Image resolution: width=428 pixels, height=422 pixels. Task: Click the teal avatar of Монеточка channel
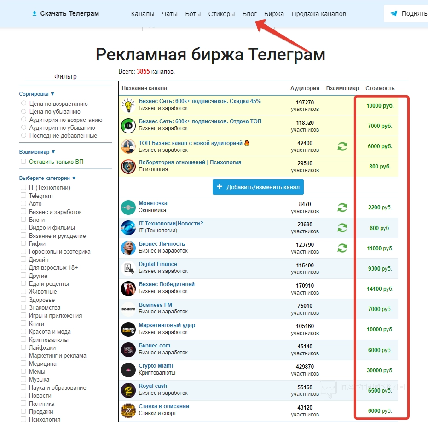click(128, 208)
